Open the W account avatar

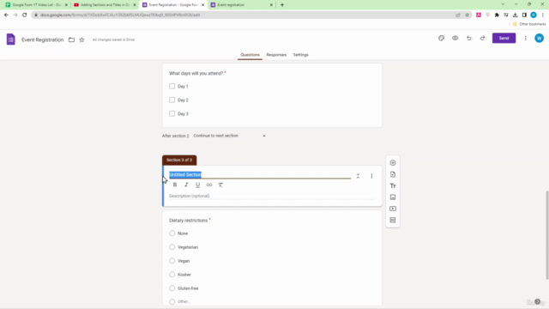(539, 38)
